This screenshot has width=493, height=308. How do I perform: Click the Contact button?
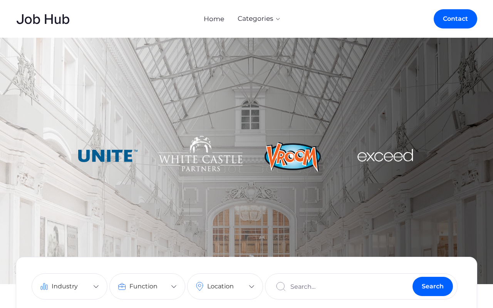(x=455, y=19)
